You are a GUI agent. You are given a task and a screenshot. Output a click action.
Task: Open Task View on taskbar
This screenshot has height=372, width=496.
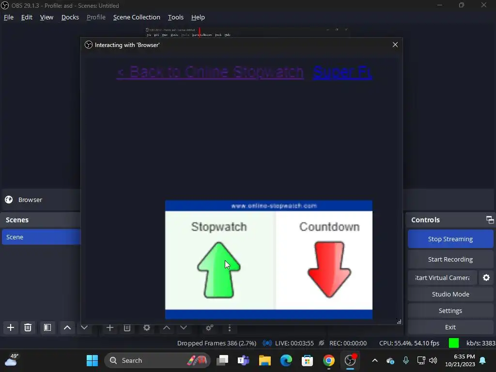(x=222, y=360)
